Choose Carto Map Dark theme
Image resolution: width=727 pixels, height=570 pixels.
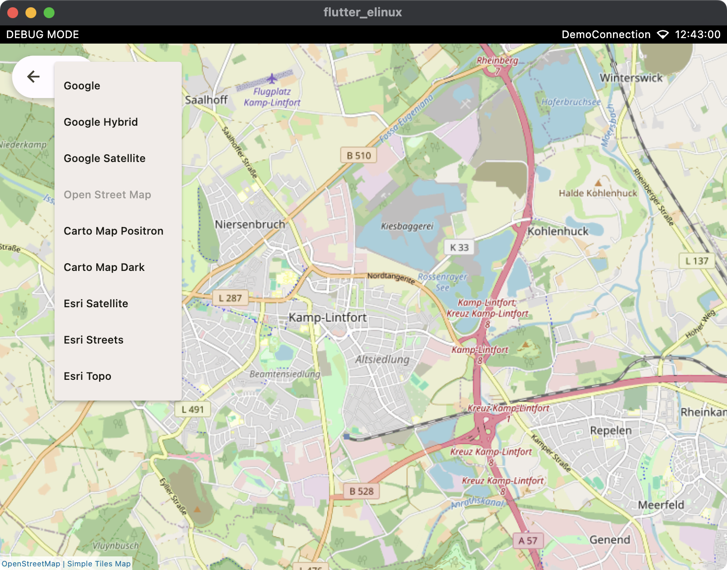pyautogui.click(x=118, y=267)
